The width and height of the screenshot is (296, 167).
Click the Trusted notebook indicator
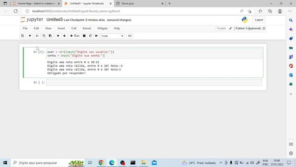(x=221, y=28)
